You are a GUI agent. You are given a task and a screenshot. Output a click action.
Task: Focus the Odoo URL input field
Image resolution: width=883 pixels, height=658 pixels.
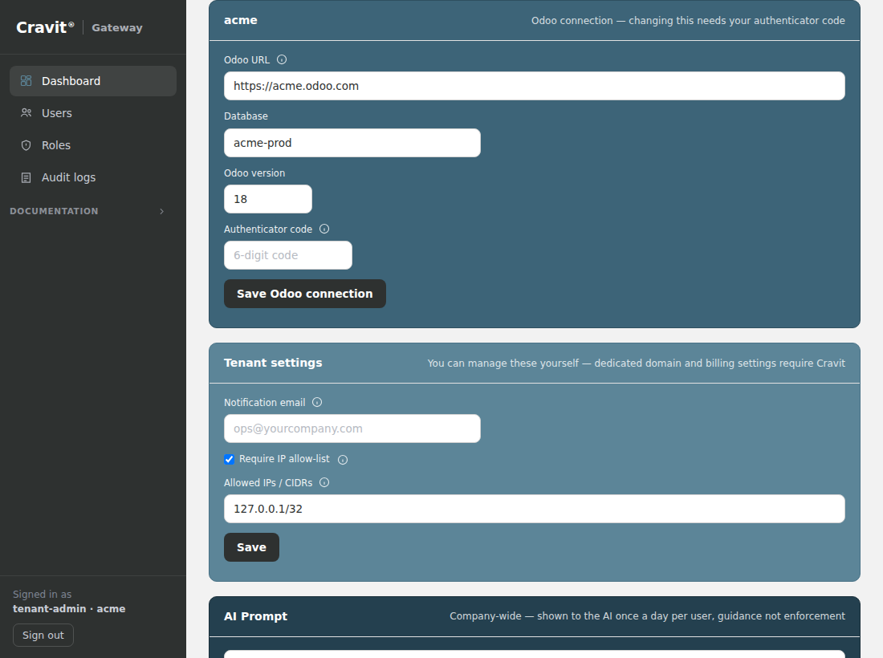click(535, 86)
